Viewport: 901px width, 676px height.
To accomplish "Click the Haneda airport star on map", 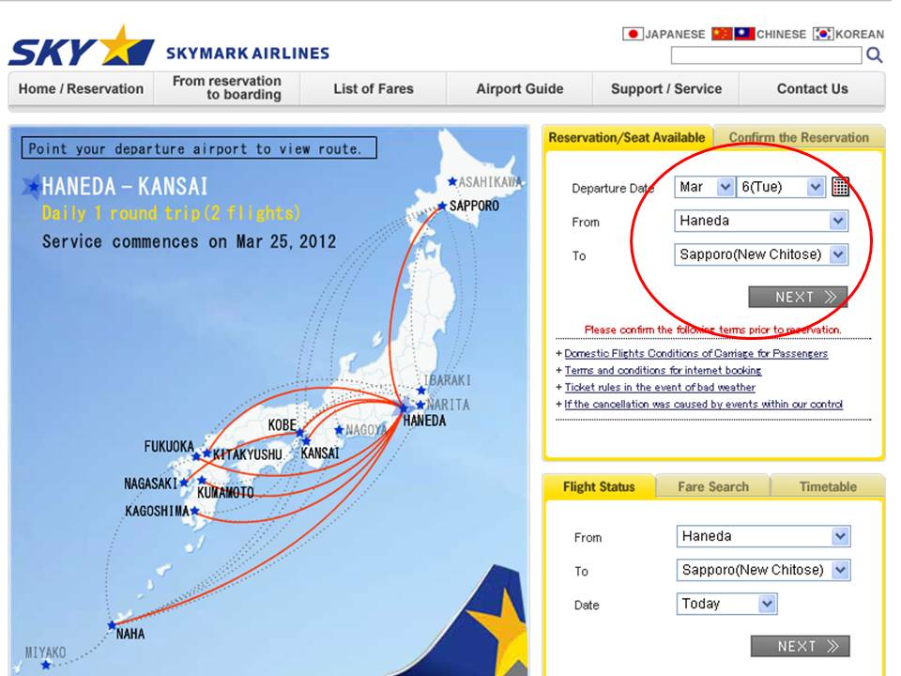I will 404,407.
